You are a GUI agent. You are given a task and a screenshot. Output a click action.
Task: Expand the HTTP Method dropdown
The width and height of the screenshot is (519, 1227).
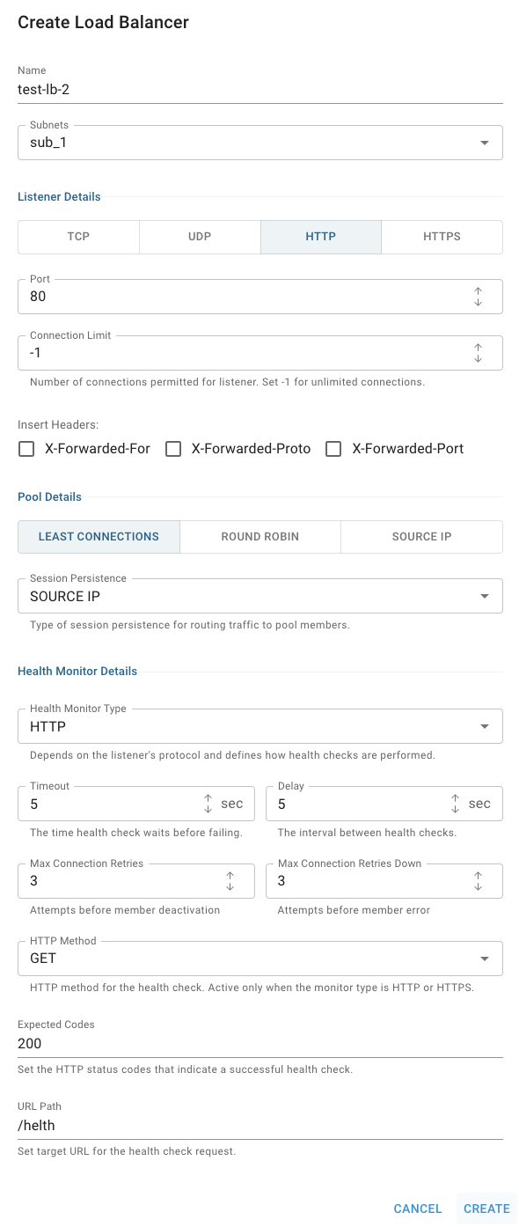260,959
